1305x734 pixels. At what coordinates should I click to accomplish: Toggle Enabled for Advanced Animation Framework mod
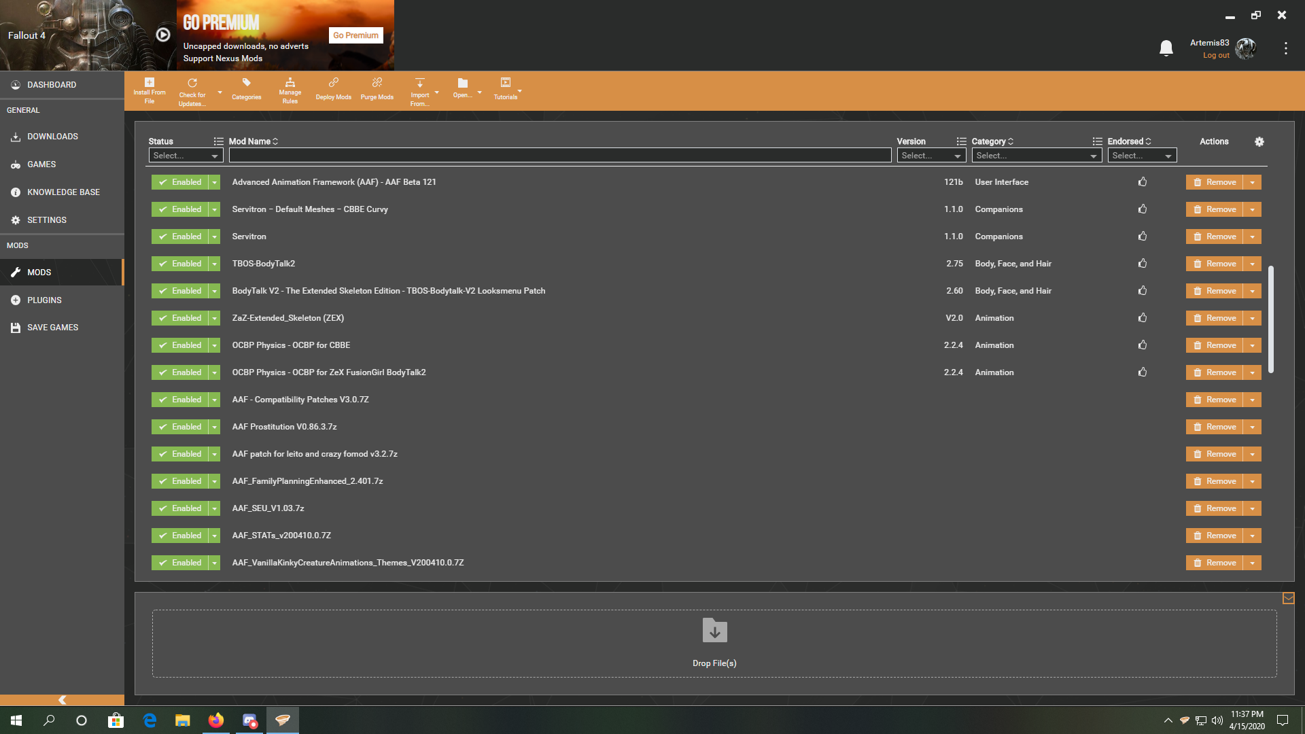[180, 182]
